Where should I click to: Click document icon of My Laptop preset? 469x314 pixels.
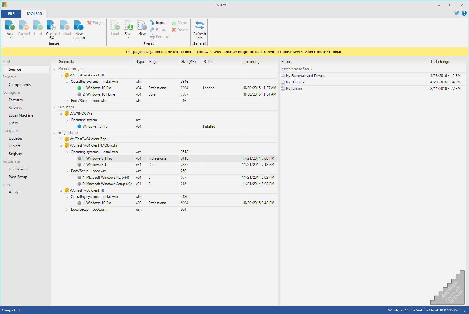point(283,89)
